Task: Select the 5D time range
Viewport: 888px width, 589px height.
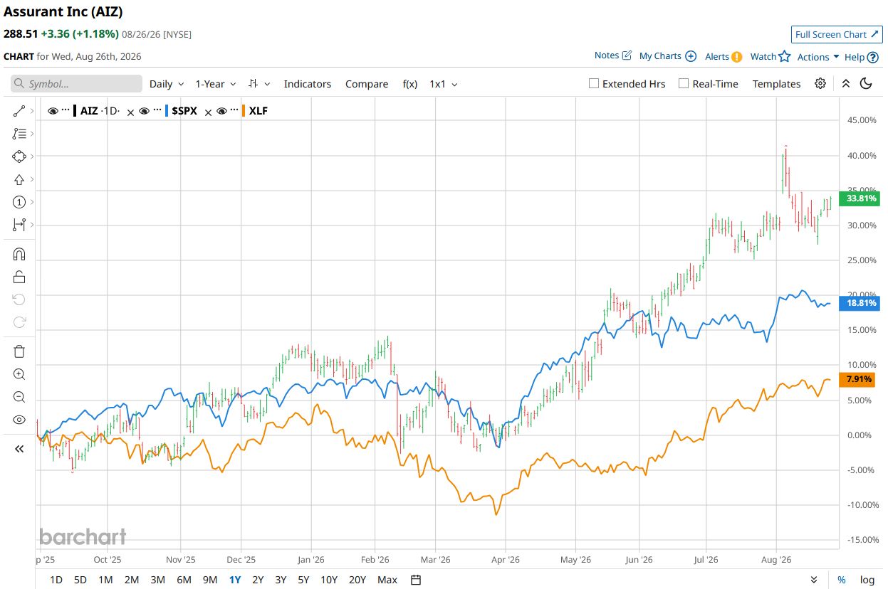Action: tap(80, 580)
